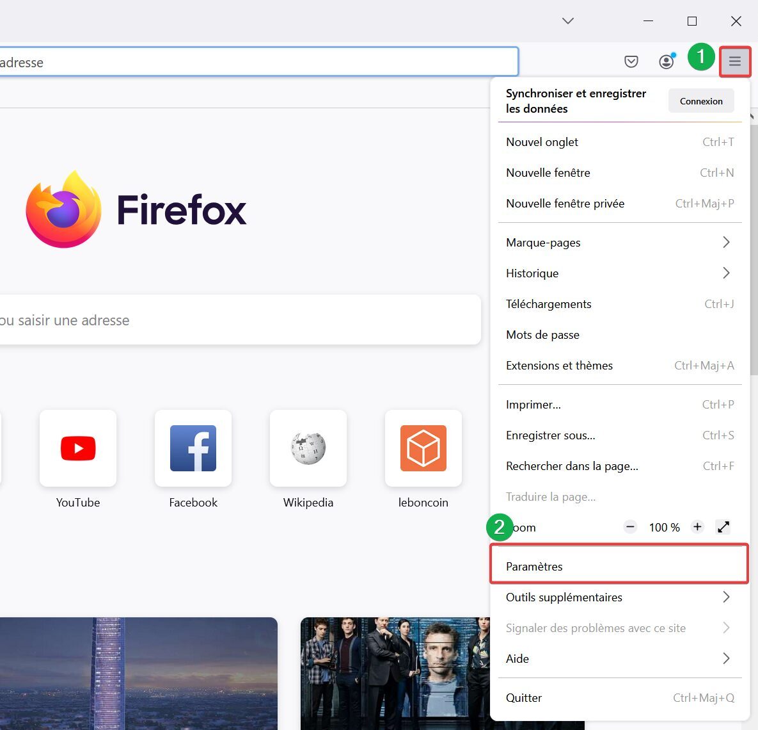The height and width of the screenshot is (730, 758).
Task: Reset zoom via the 100 % value
Action: tap(664, 527)
